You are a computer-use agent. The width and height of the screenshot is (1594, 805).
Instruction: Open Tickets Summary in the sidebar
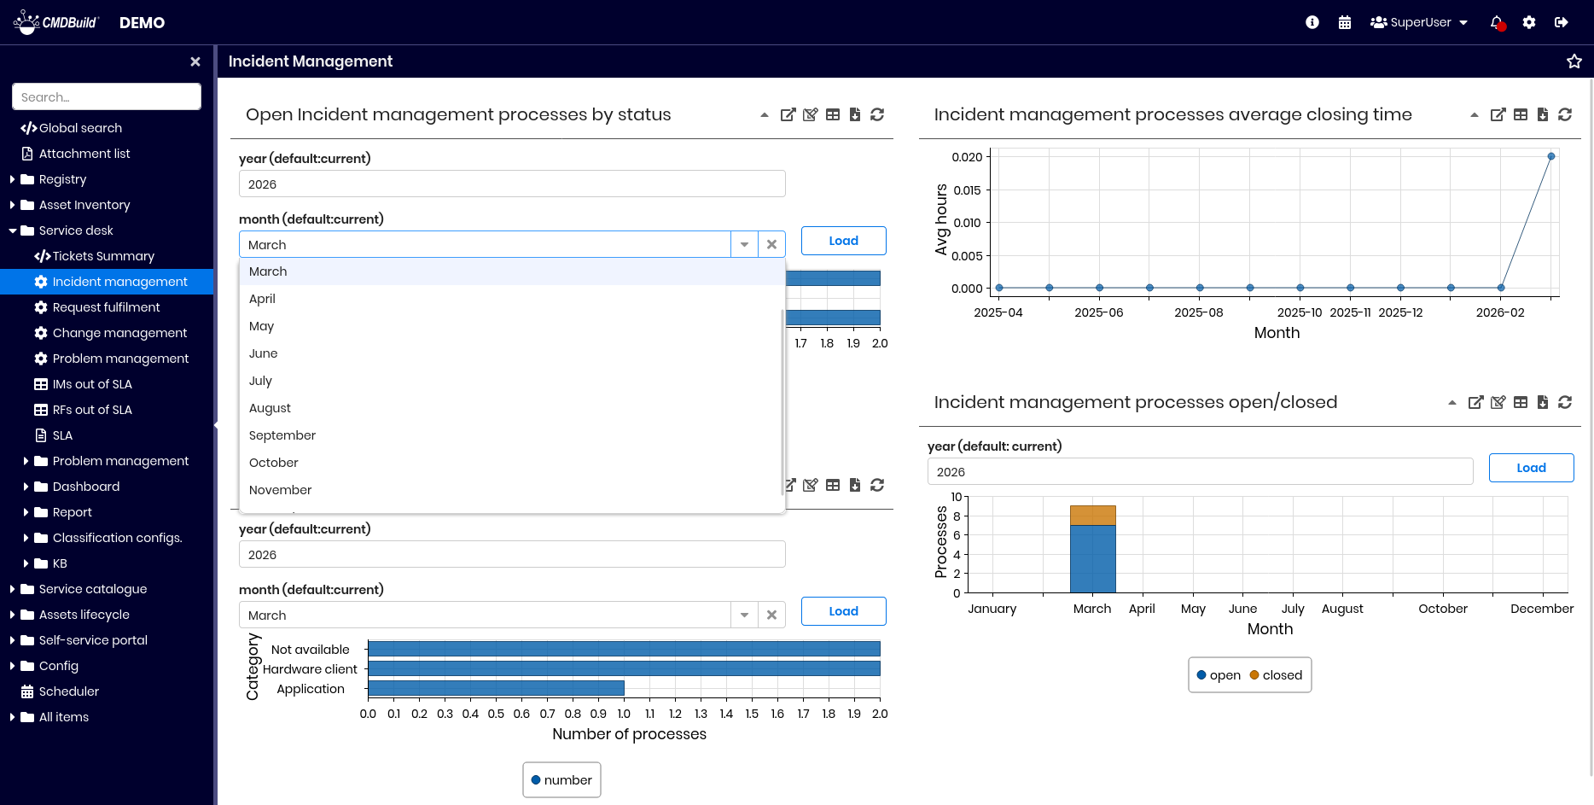[x=103, y=256]
